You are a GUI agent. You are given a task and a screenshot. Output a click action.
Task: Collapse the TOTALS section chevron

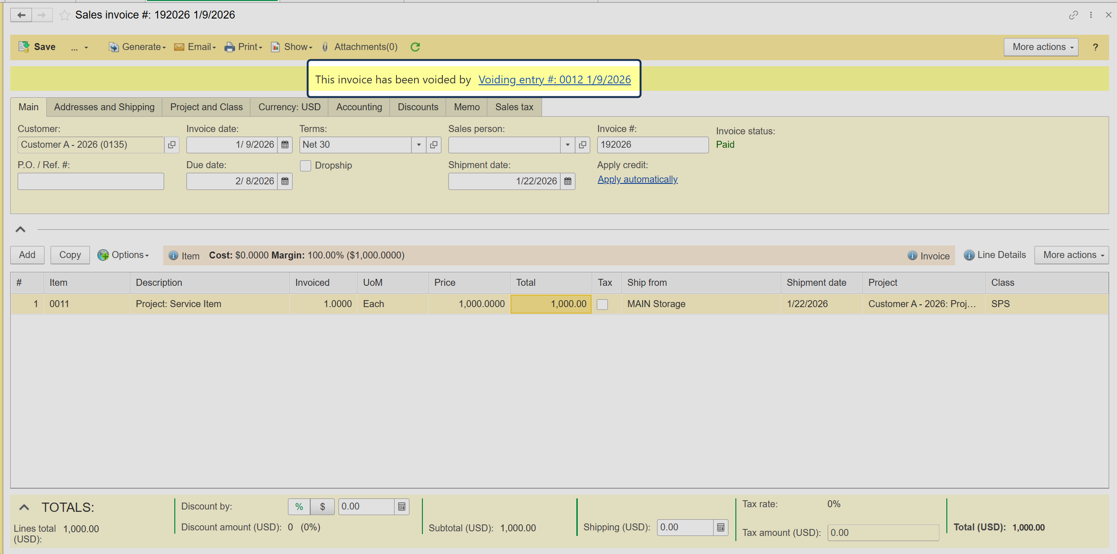coord(24,508)
